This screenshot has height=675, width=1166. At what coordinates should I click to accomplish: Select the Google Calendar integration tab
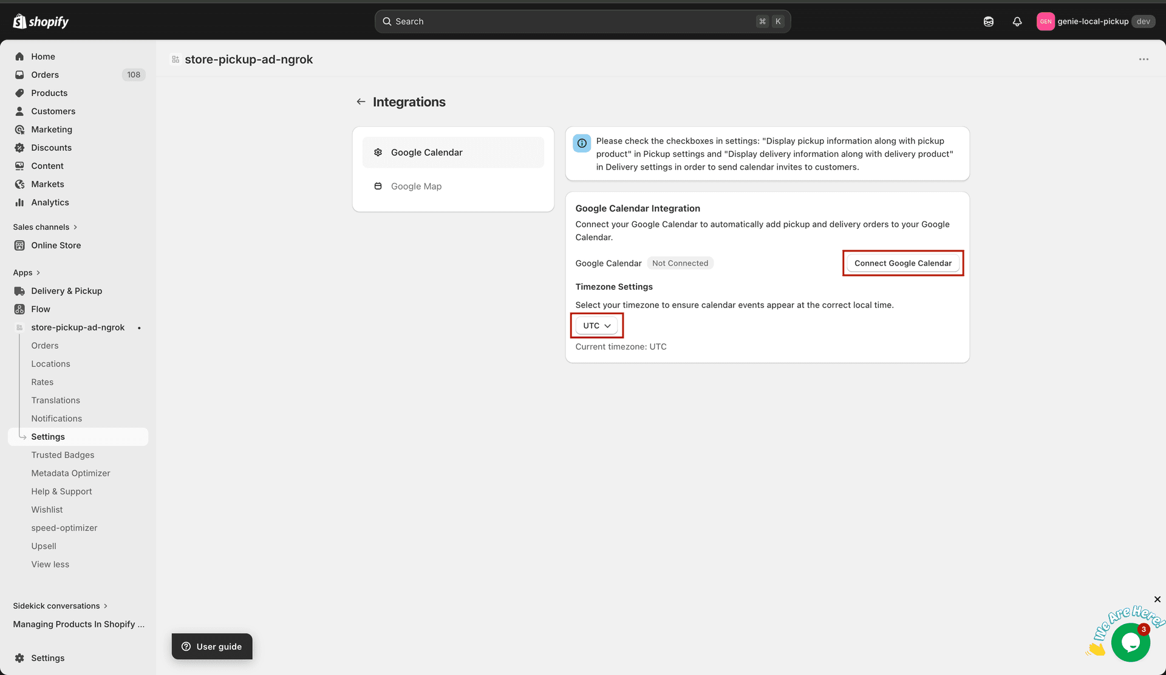(453, 152)
